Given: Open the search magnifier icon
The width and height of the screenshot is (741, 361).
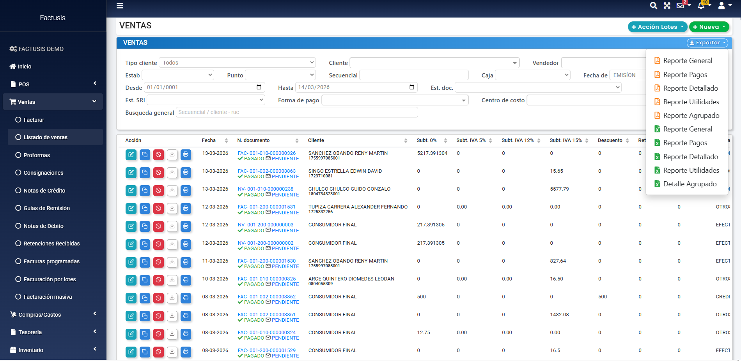Looking at the screenshot, I should pyautogui.click(x=653, y=5).
